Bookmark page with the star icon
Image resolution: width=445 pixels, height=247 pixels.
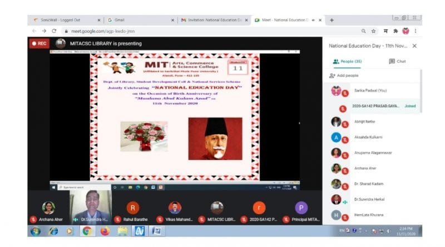(375, 31)
